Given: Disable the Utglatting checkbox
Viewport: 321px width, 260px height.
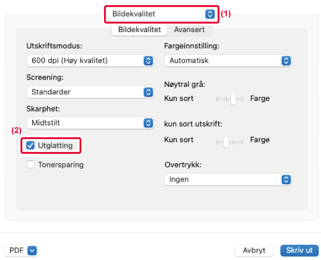Looking at the screenshot, I should coord(30,145).
